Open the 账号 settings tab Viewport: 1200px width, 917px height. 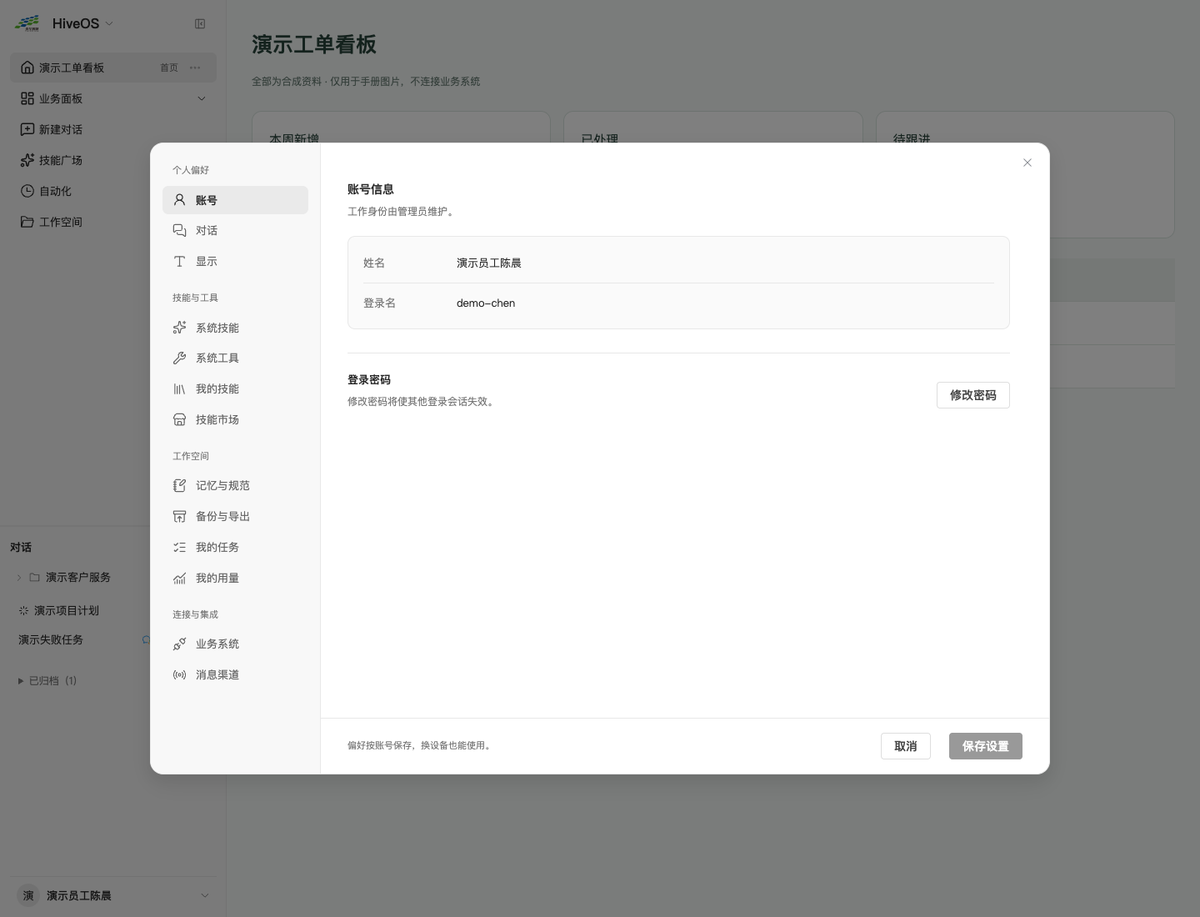(x=235, y=200)
